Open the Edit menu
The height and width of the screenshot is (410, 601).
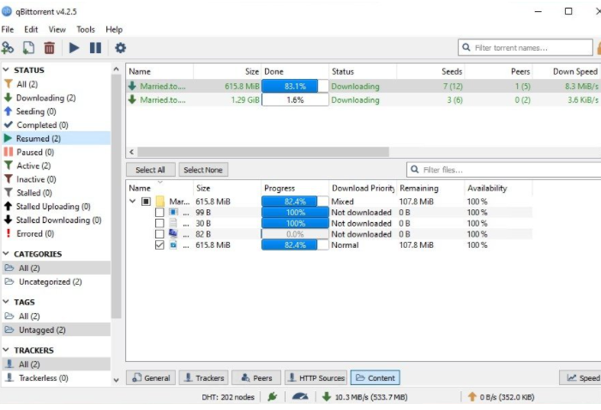(31, 29)
